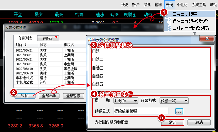Click the ellipsis browse formula button
The height and width of the screenshot is (132, 218).
179,111
